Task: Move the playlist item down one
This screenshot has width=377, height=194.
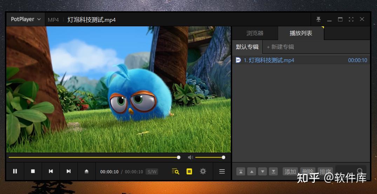Action: pos(263,172)
